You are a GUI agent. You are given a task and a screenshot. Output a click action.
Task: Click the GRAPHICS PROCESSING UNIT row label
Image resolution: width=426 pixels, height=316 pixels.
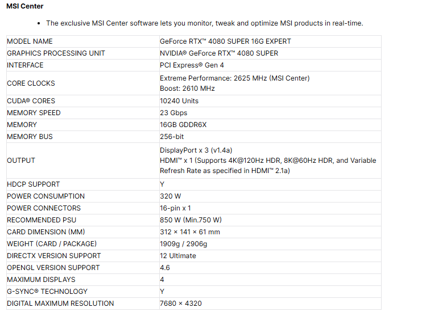(x=56, y=53)
